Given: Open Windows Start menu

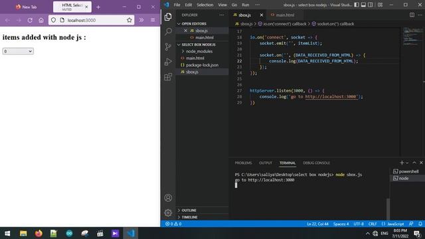Looking at the screenshot, I should 7,233.
